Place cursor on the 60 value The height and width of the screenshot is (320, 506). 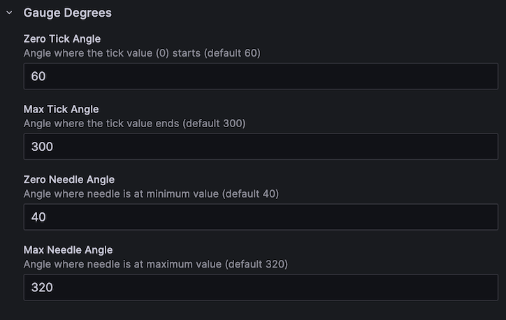[x=38, y=76]
